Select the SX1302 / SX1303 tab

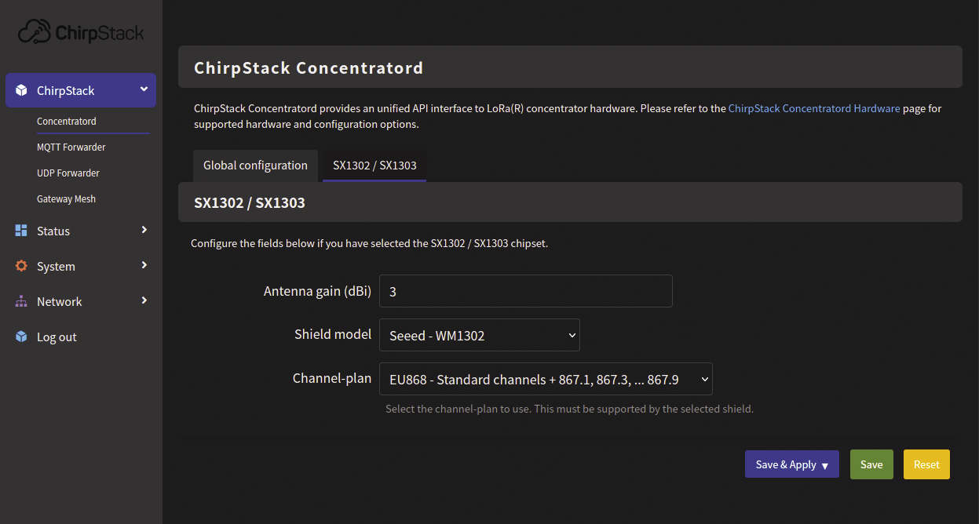click(374, 166)
